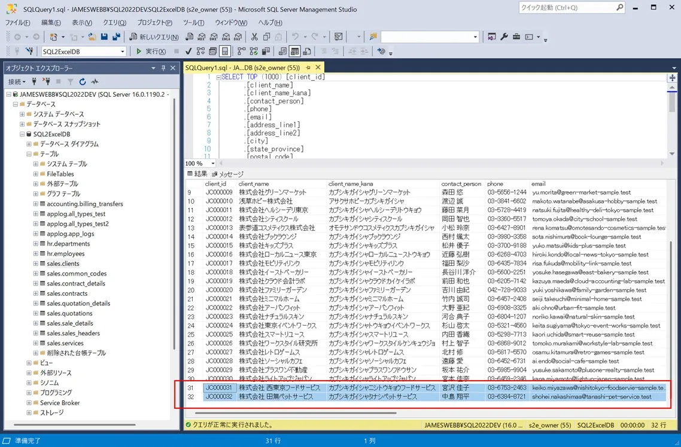Click the client_name column header
Image resolution: width=681 pixels, height=447 pixels.
point(254,184)
